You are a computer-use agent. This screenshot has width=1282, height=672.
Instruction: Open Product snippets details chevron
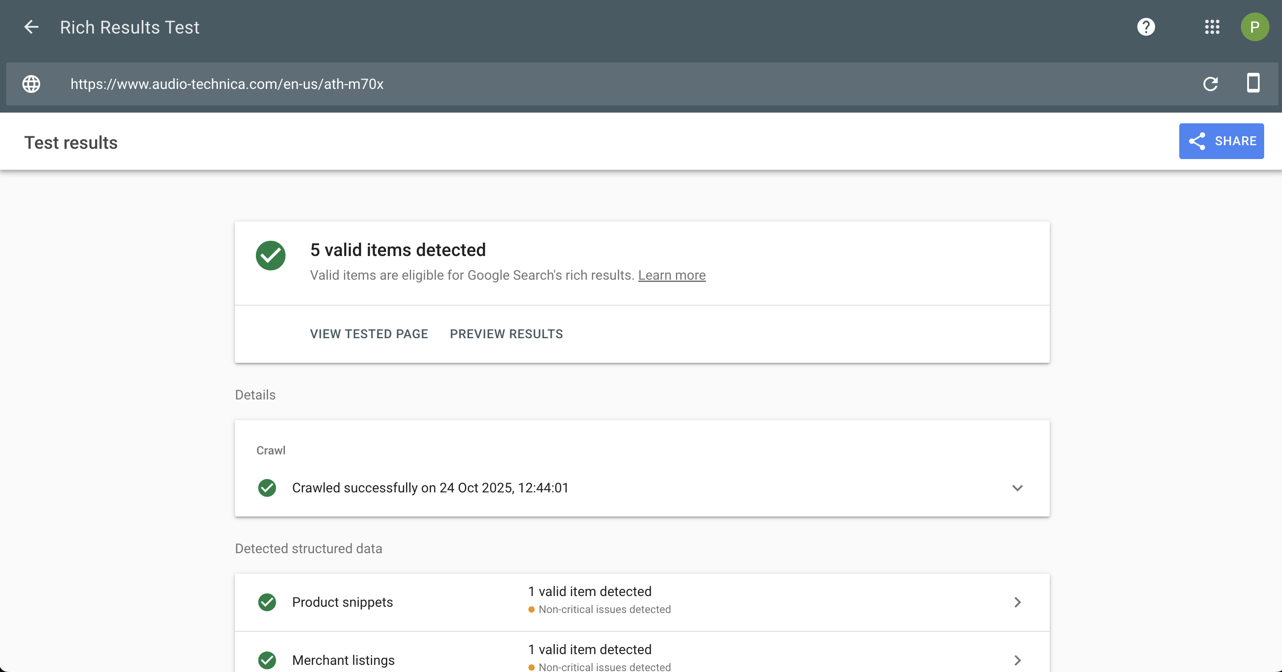tap(1017, 602)
